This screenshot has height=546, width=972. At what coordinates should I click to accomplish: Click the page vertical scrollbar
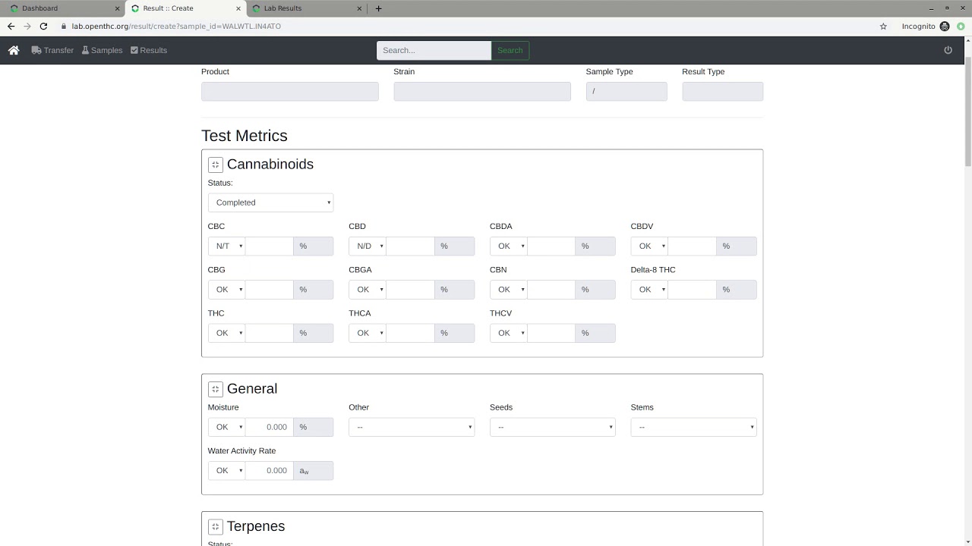tap(967, 114)
